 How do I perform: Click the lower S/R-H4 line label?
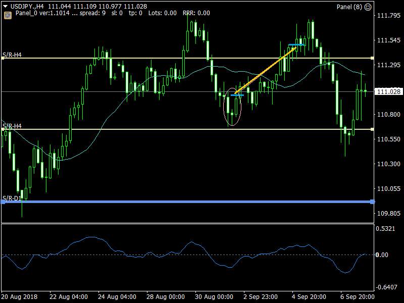click(12, 125)
